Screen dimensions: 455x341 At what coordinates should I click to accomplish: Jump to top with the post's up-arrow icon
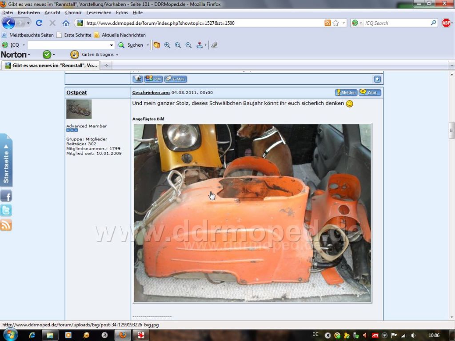click(x=377, y=79)
